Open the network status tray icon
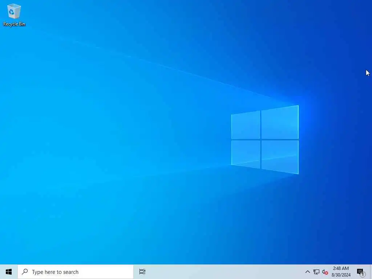 coord(316,272)
